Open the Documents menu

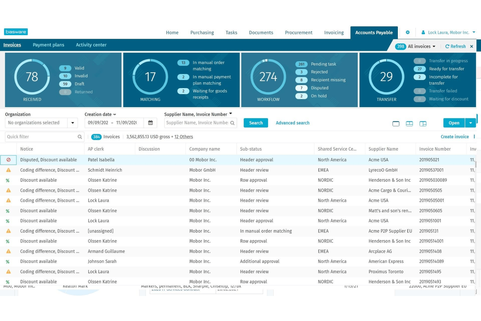click(x=261, y=33)
